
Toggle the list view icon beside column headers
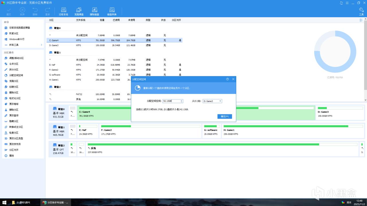pyautogui.click(x=361, y=20)
